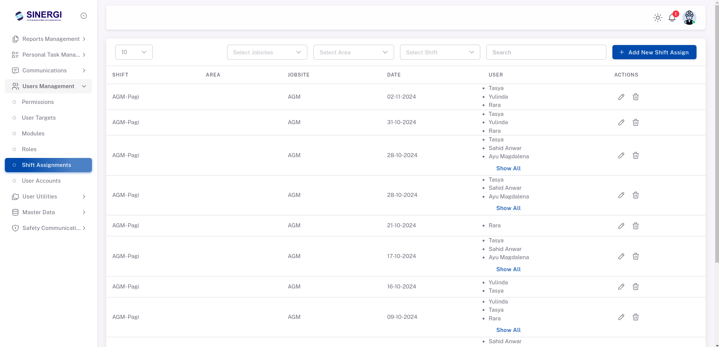719x347 pixels.
Task: Show all users for 17-10-2024 row
Action: click(508, 269)
